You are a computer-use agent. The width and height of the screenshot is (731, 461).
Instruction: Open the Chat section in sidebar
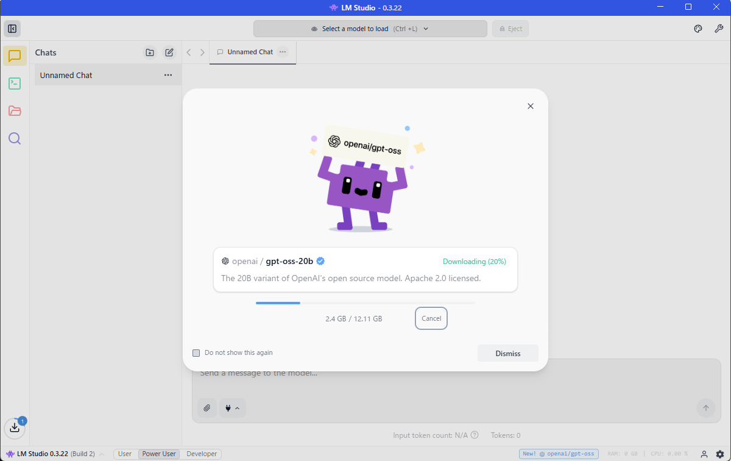coord(15,56)
